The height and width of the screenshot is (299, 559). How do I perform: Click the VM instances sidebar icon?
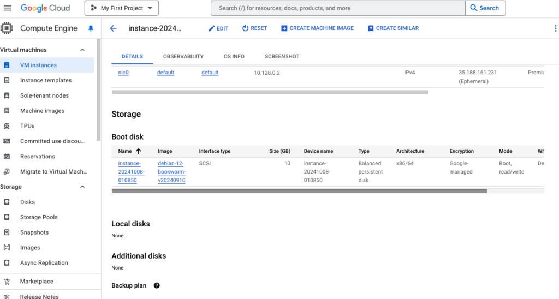tap(7, 65)
